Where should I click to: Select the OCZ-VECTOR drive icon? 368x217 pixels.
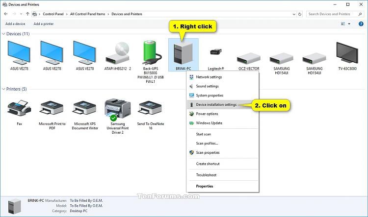coord(249,58)
